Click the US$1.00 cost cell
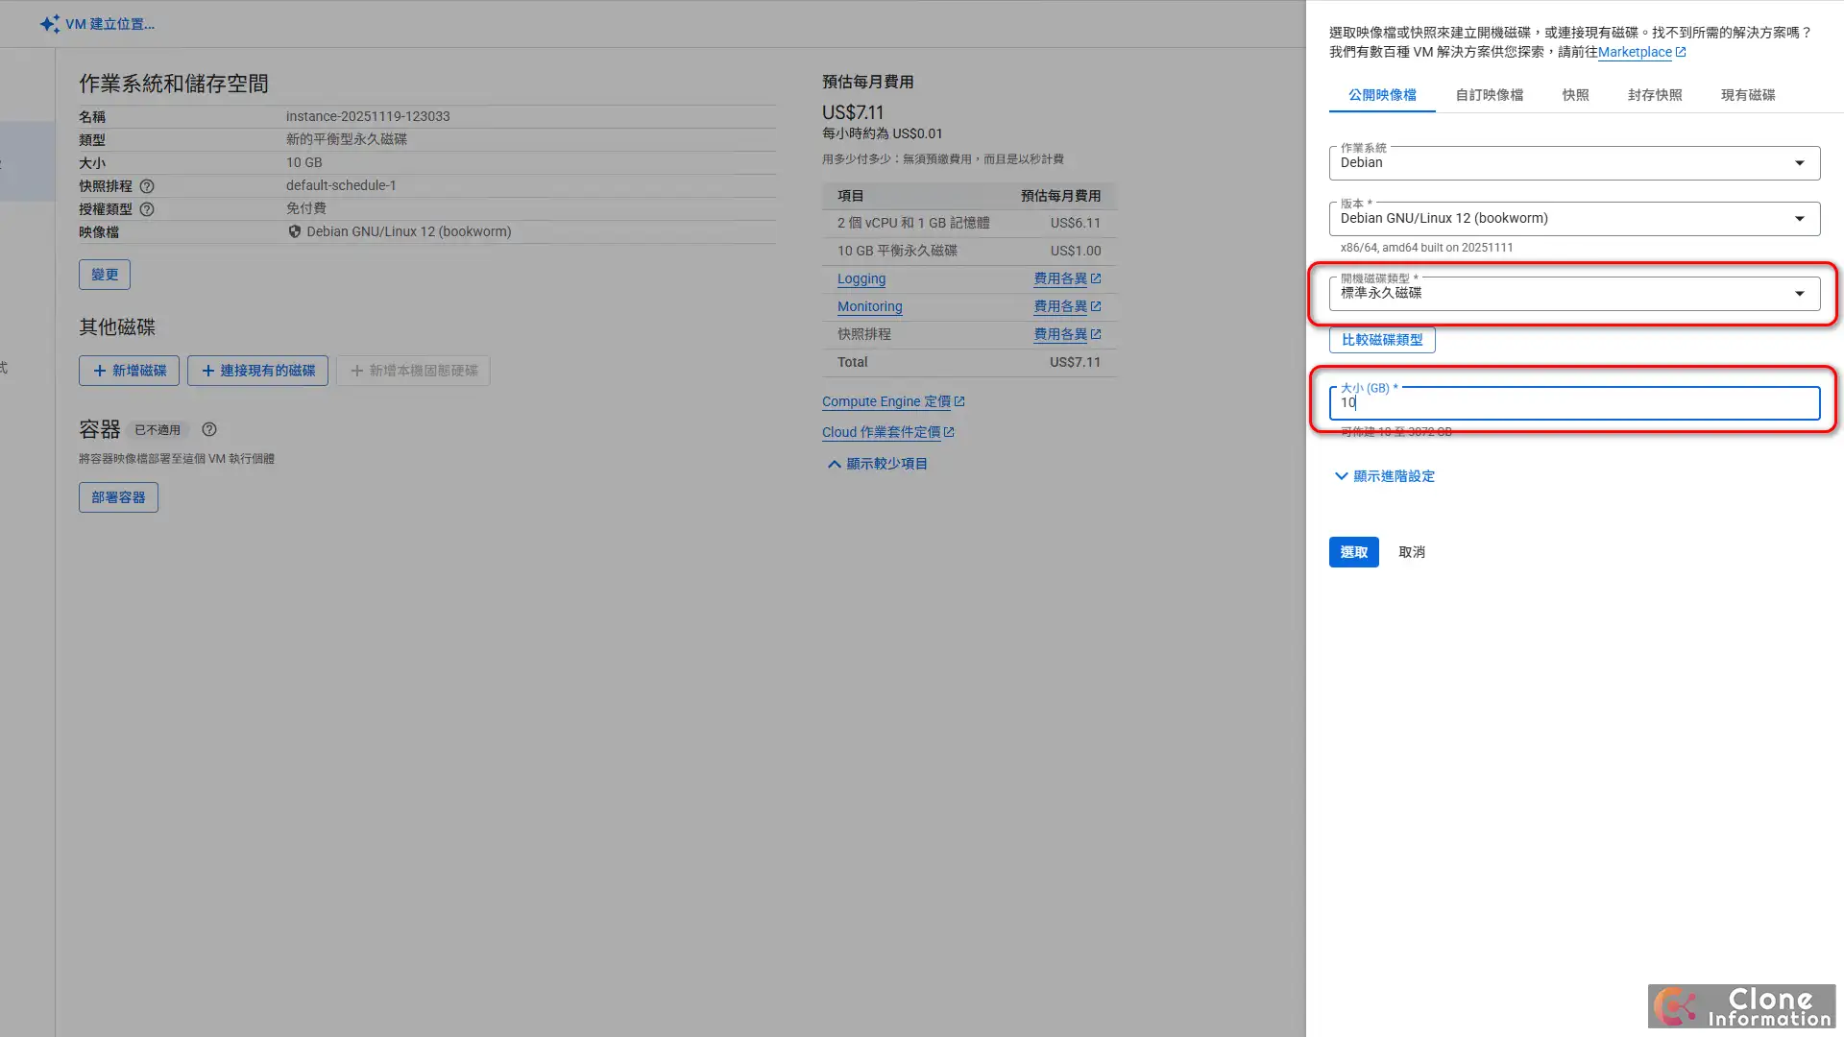 [x=1076, y=251]
